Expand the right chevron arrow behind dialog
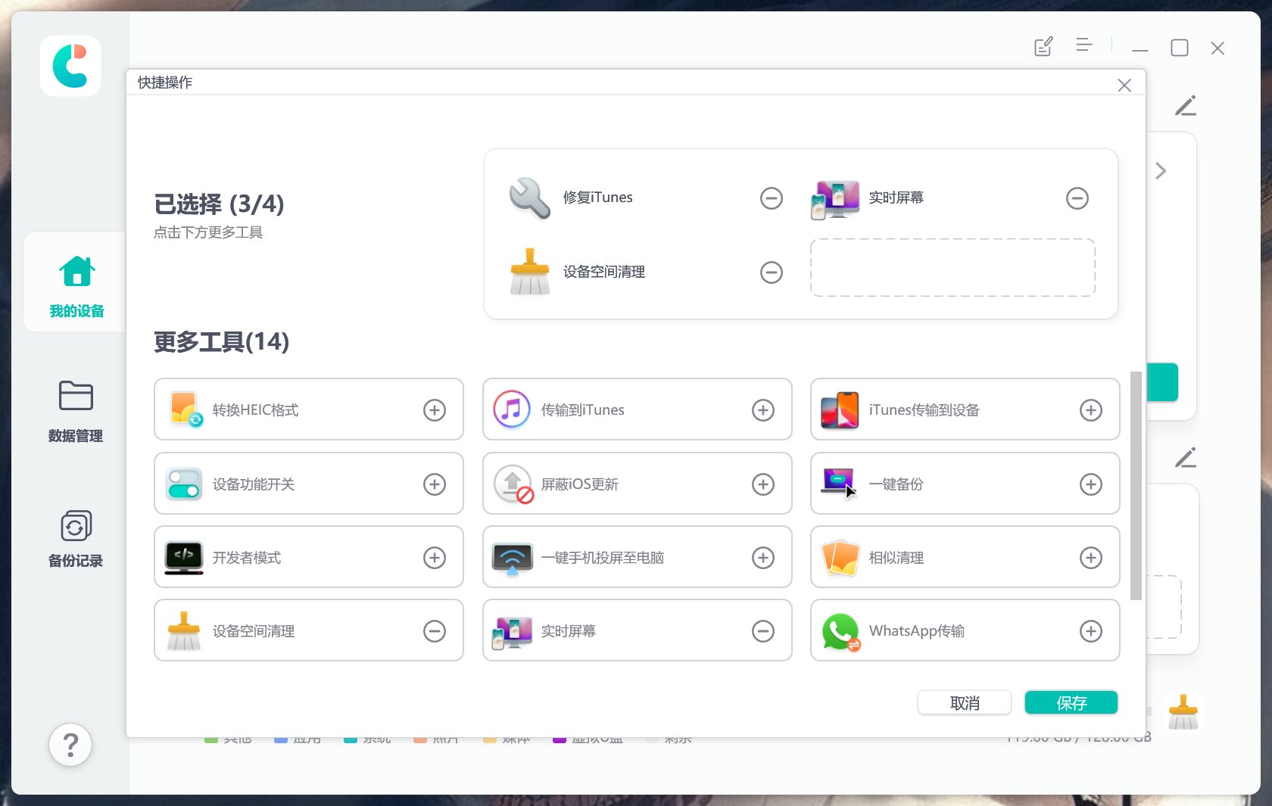 pyautogui.click(x=1161, y=171)
